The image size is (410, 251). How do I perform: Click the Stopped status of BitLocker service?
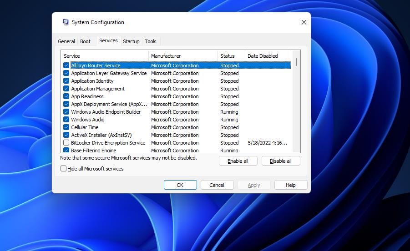point(230,143)
